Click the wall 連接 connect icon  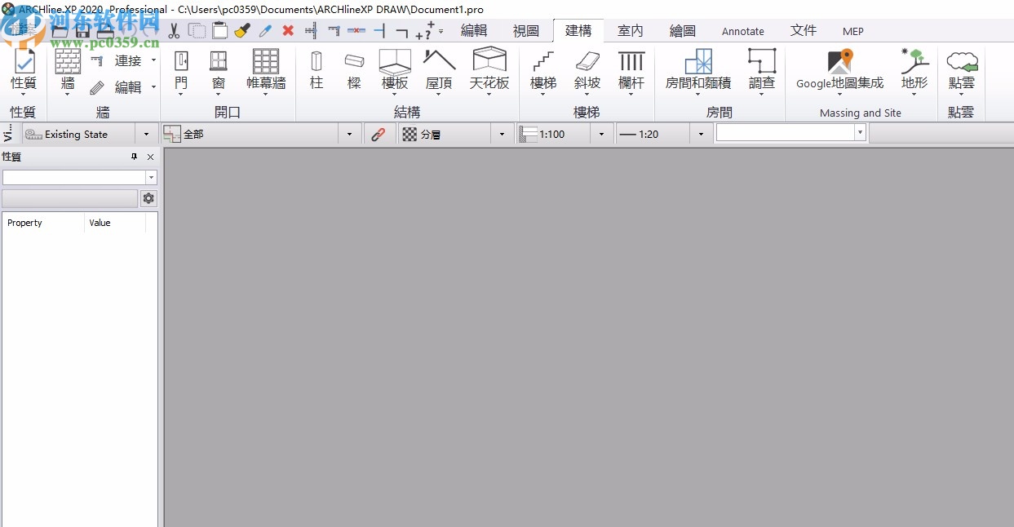[97, 60]
